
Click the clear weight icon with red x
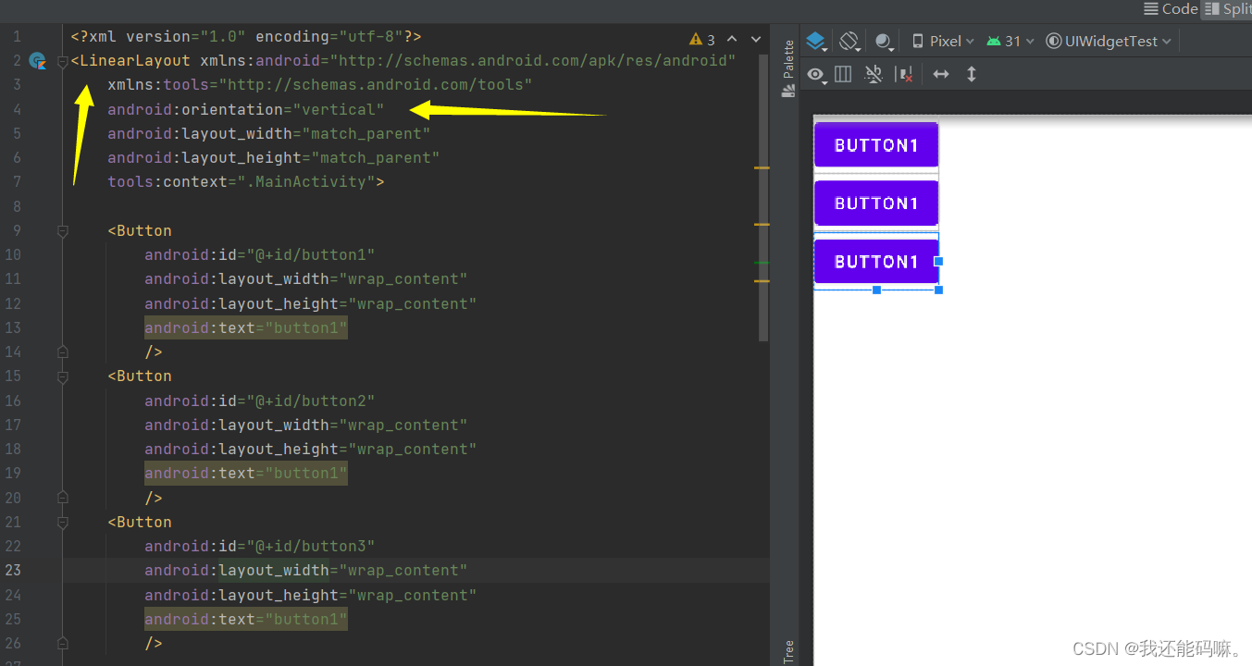(906, 74)
